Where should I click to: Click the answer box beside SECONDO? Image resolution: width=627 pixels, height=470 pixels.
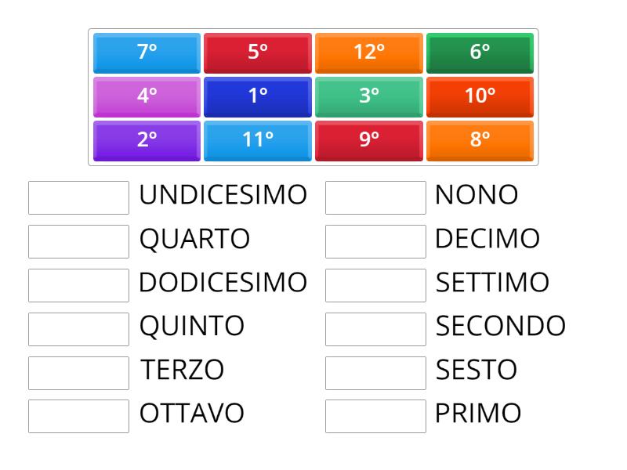375,327
